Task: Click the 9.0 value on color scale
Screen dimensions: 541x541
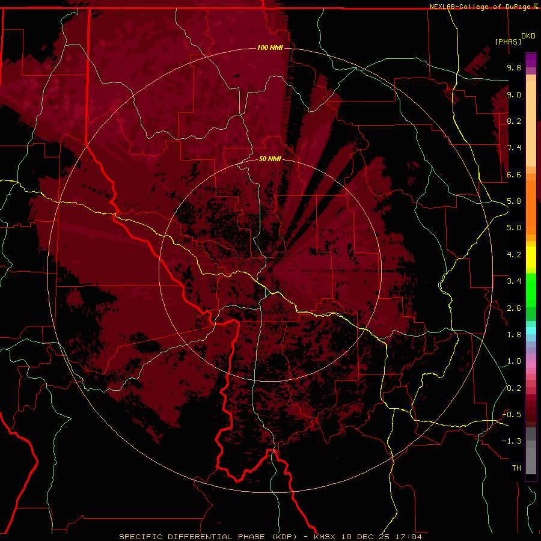Action: point(514,94)
